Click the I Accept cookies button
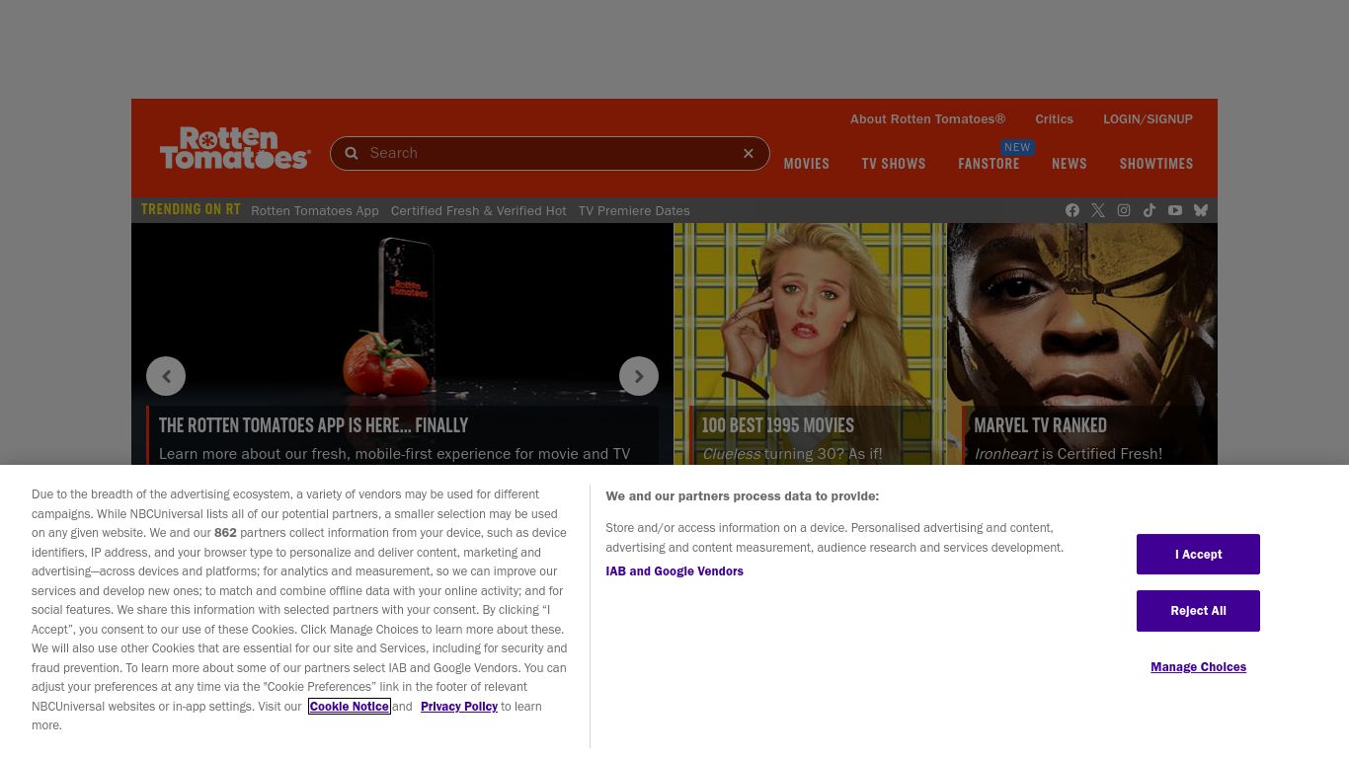 point(1198,554)
